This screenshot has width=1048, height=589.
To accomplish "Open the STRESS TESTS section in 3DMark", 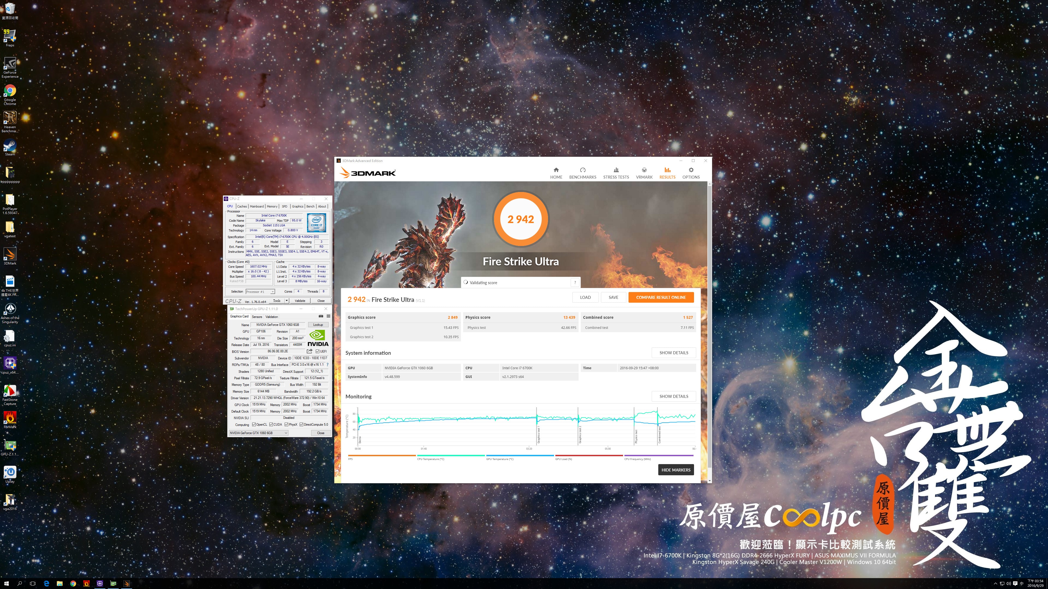I will pyautogui.click(x=616, y=173).
